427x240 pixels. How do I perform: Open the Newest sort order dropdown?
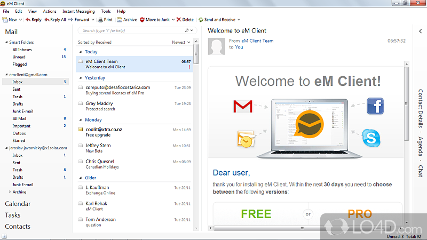click(181, 42)
